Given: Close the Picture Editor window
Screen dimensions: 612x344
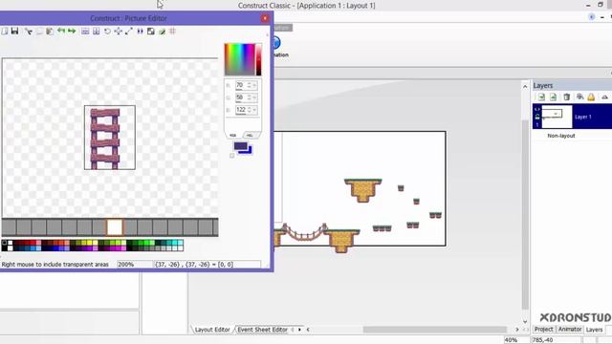Looking at the screenshot, I should [x=265, y=18].
